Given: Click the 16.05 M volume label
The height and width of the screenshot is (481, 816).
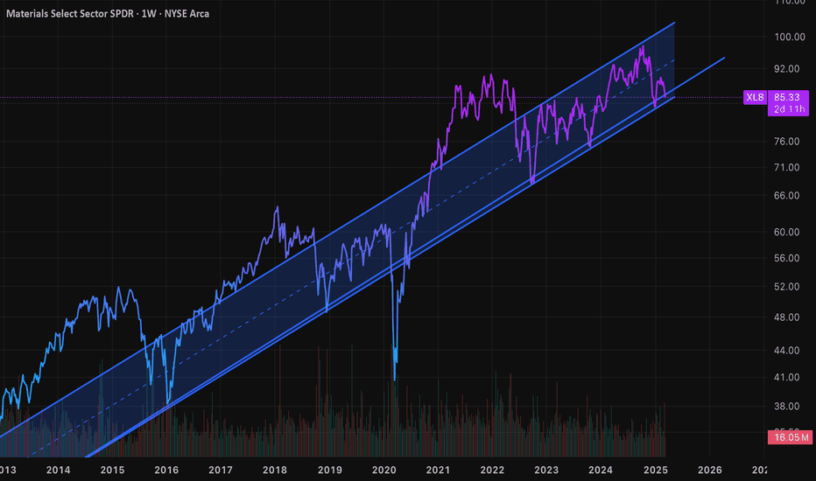Looking at the screenshot, I should point(790,437).
